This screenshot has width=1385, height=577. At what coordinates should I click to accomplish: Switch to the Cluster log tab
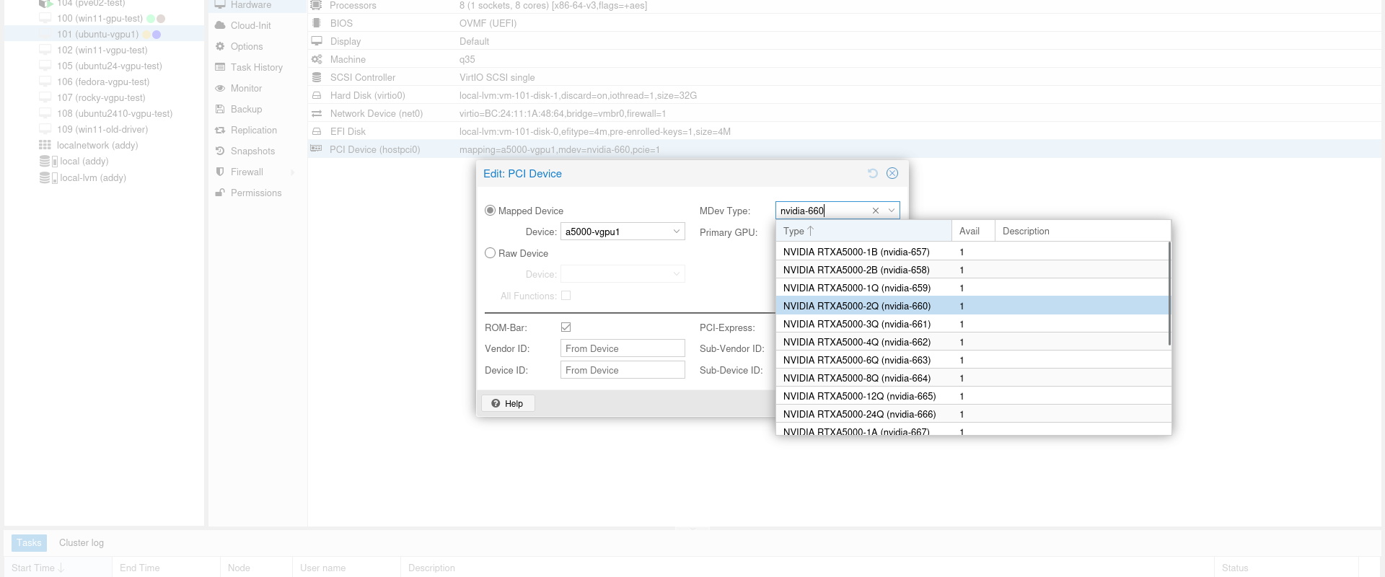[82, 542]
